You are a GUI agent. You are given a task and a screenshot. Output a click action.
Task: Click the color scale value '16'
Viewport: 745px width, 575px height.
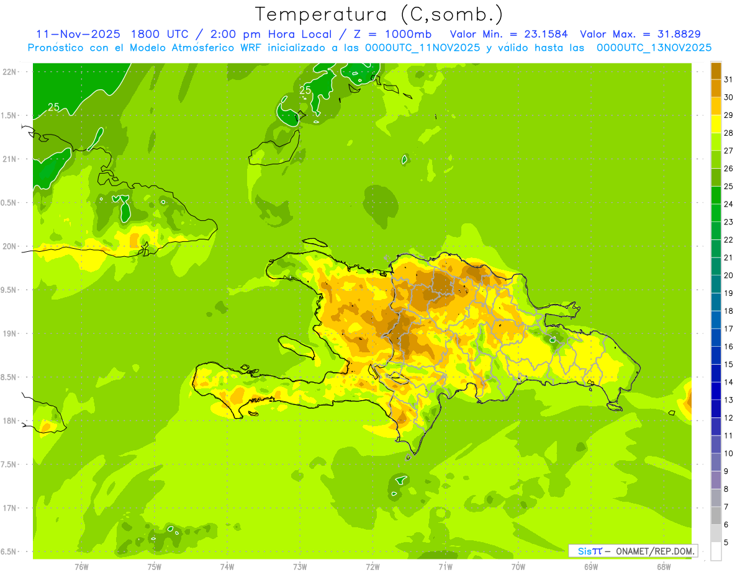point(729,347)
